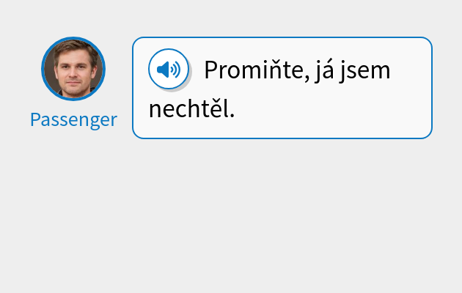Listen to the Czech sentence pronunciation
Viewport: 462px width, 293px height.
(x=169, y=70)
